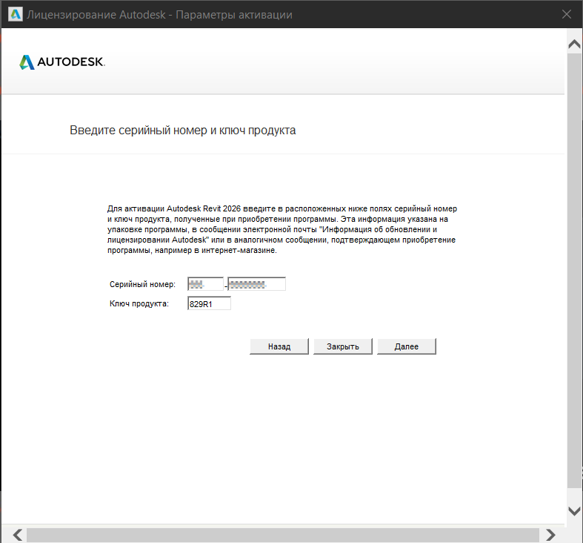Click the Назад button
This screenshot has width=583, height=543.
click(279, 346)
